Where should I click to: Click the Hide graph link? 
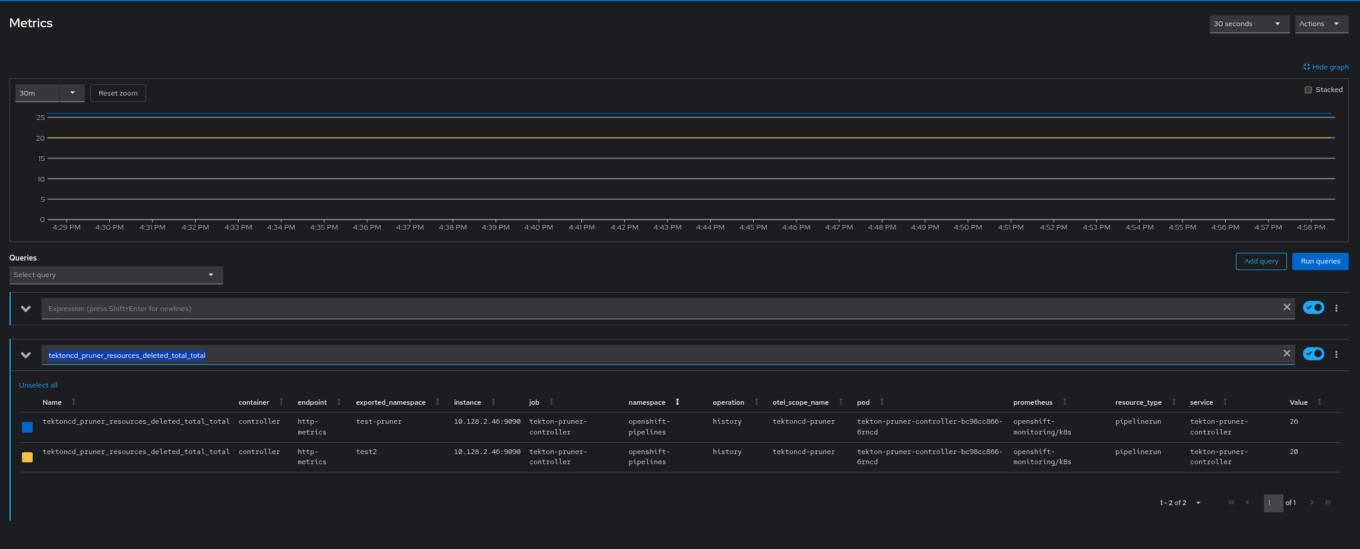(1326, 67)
